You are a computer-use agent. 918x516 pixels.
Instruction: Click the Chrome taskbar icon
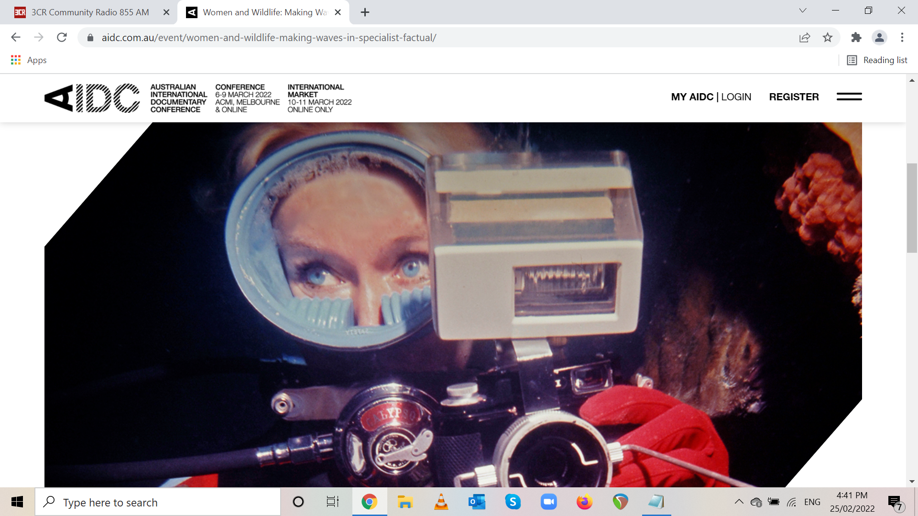point(369,502)
